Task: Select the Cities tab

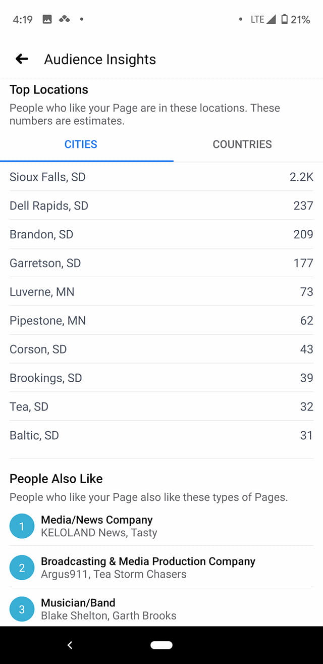Action: (x=81, y=144)
